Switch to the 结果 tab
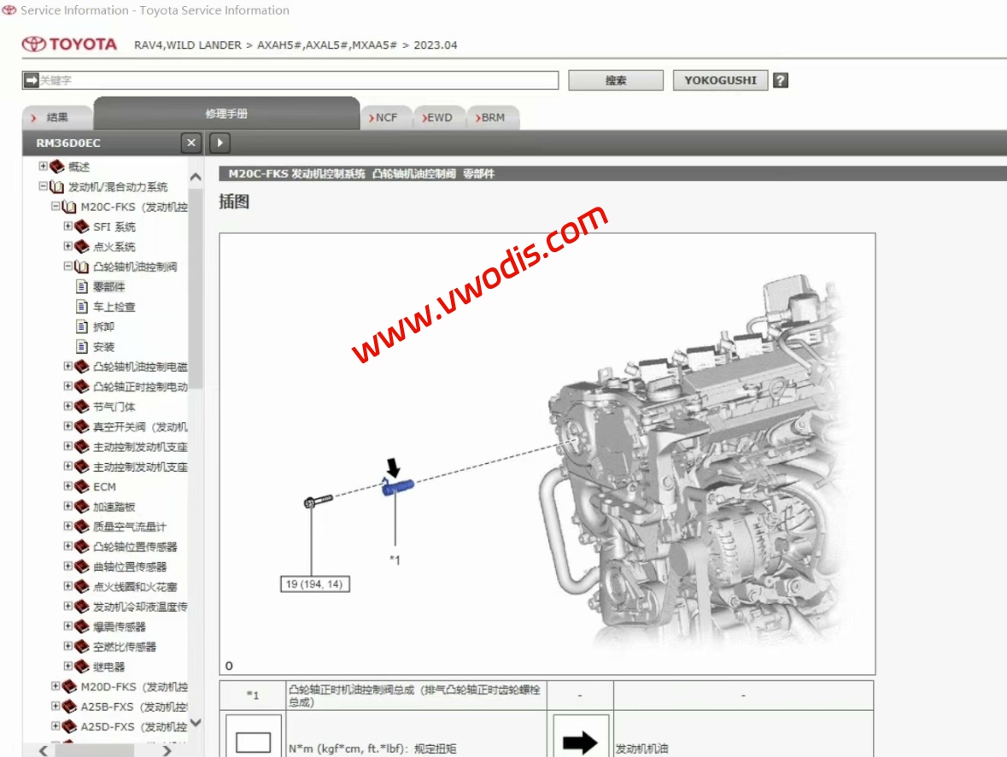The height and width of the screenshot is (757, 1007). tap(56, 116)
